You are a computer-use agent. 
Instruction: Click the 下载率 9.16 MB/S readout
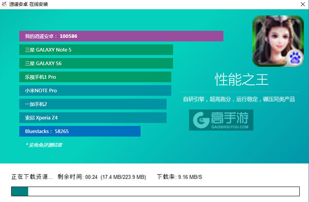pyautogui.click(x=180, y=177)
